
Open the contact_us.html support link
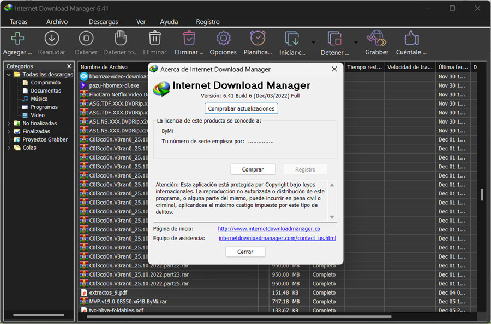(x=277, y=238)
